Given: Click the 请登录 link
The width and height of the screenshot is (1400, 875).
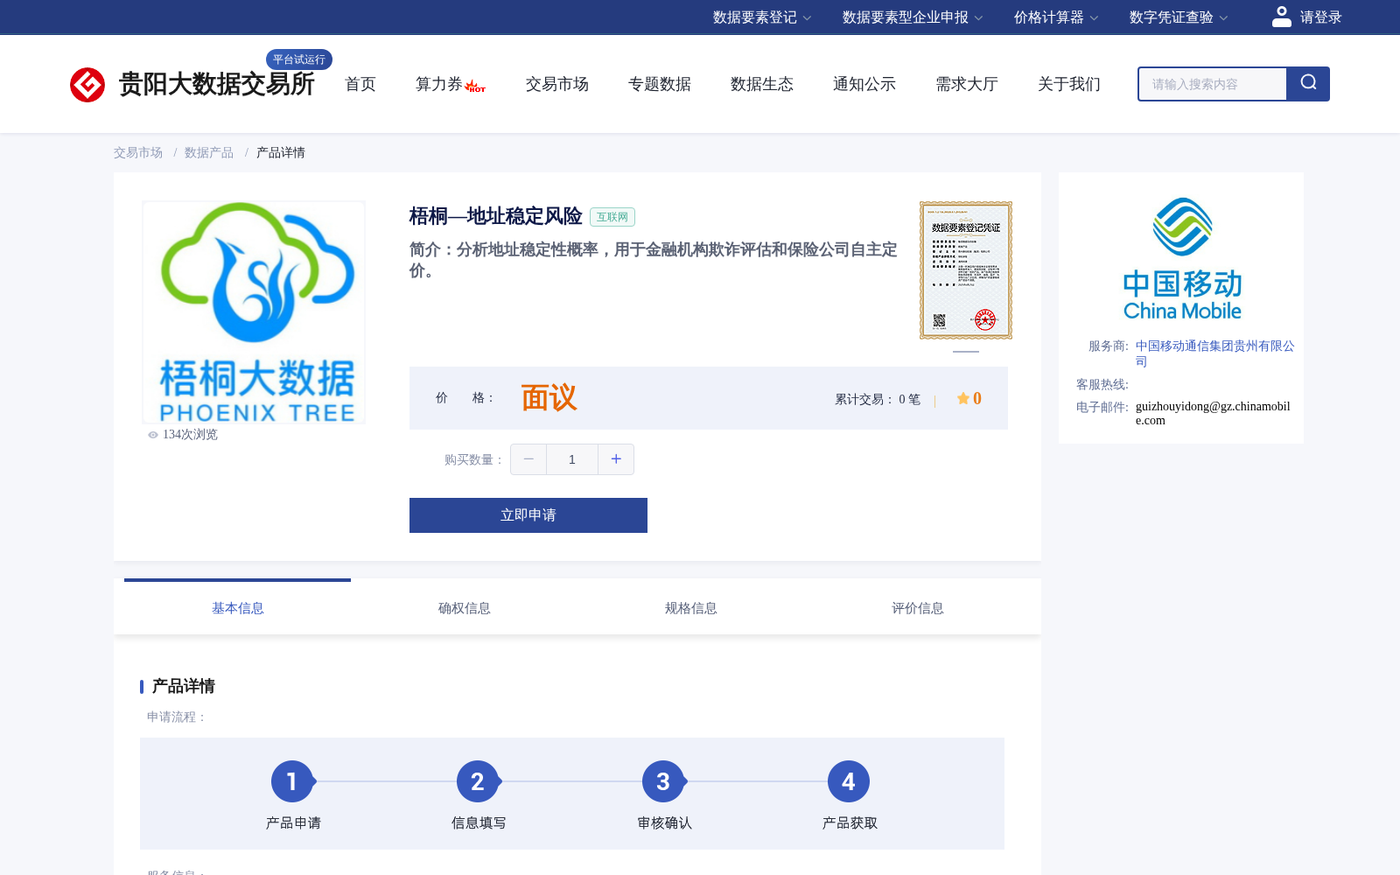Looking at the screenshot, I should [1320, 17].
